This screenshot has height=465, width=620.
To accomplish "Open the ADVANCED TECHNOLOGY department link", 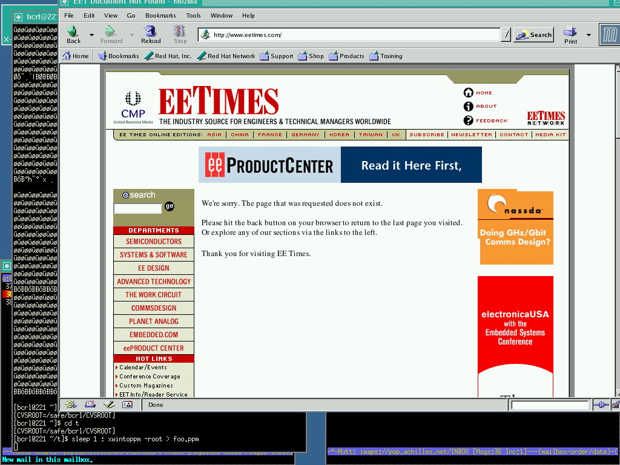I will coord(154,282).
